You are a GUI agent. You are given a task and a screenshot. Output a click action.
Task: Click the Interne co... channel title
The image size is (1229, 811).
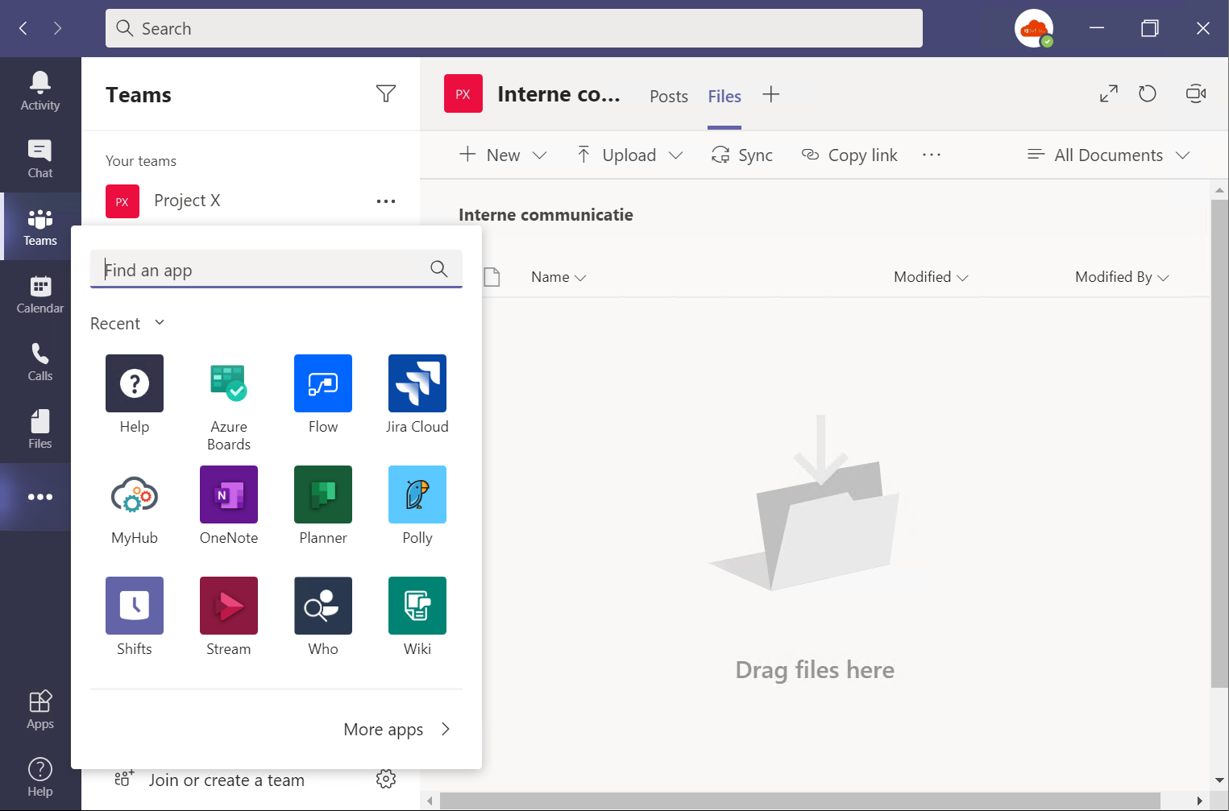(x=559, y=94)
